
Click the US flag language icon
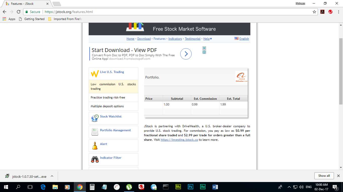coord(236,38)
